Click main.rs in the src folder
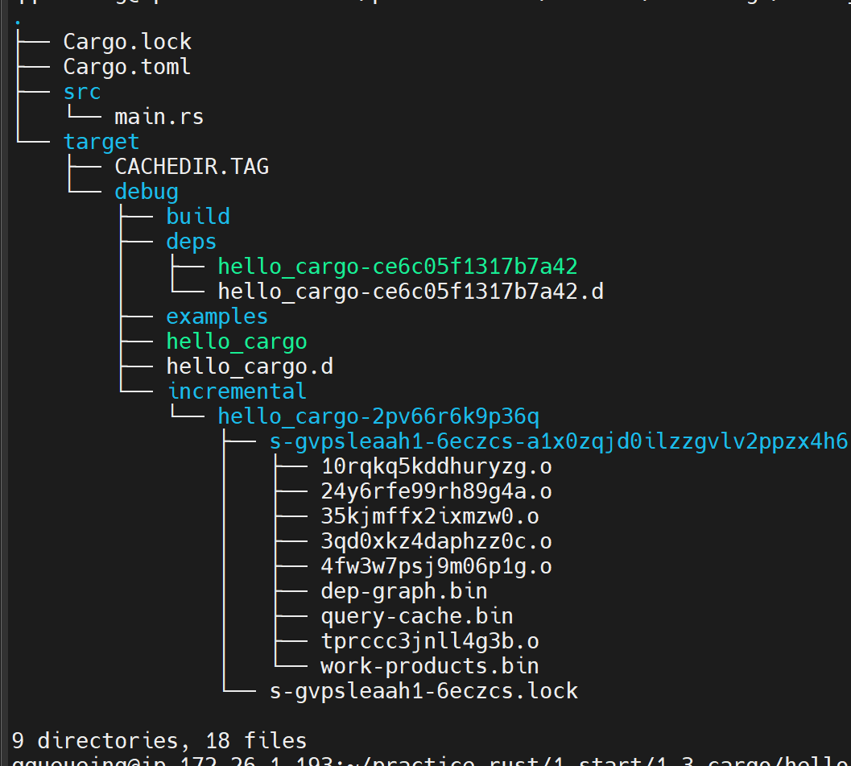 click(x=159, y=117)
